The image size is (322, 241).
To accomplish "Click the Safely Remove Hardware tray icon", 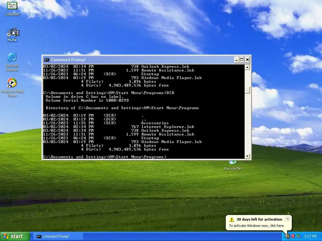I will [298, 236].
